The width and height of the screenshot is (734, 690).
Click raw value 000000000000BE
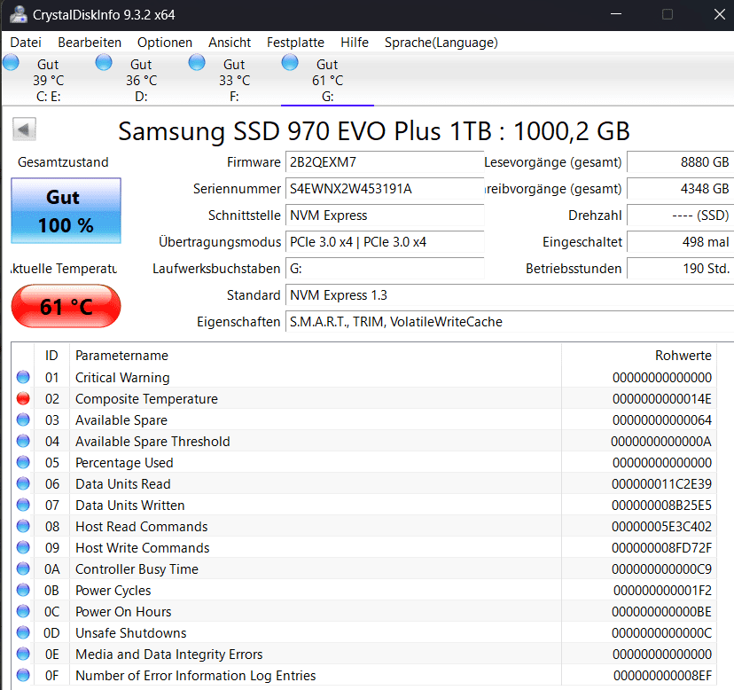(x=661, y=612)
